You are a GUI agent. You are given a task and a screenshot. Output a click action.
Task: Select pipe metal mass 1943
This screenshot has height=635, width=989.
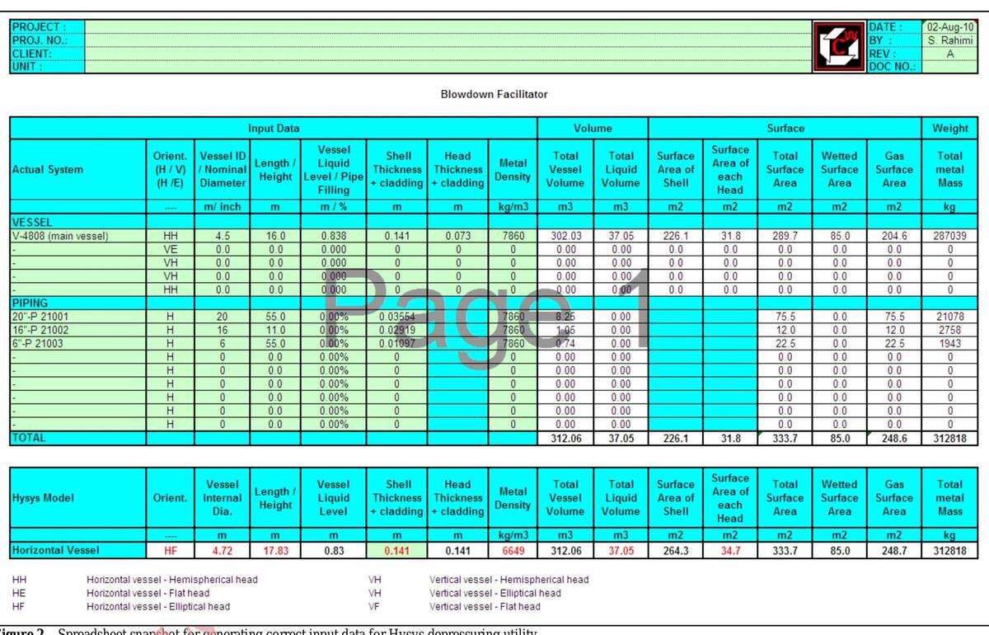[950, 343]
